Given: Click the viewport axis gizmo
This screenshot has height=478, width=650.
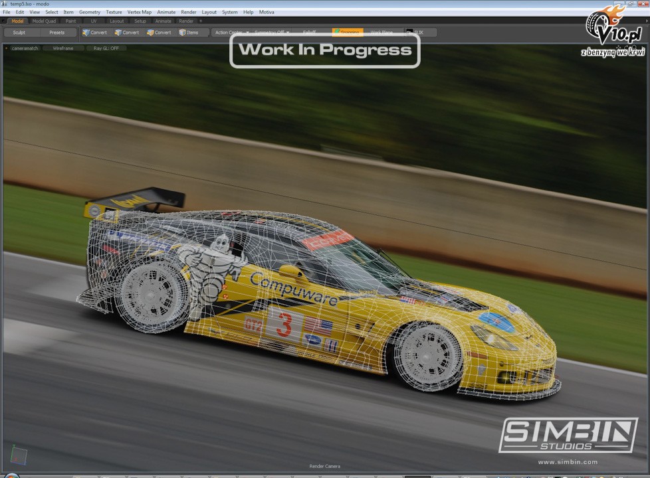Looking at the screenshot, I should point(18,455).
